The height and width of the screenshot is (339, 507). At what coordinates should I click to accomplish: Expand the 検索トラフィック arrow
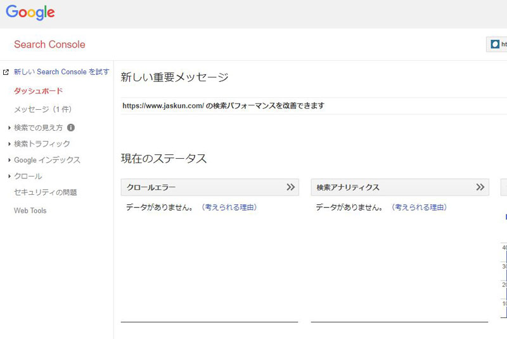click(x=10, y=143)
